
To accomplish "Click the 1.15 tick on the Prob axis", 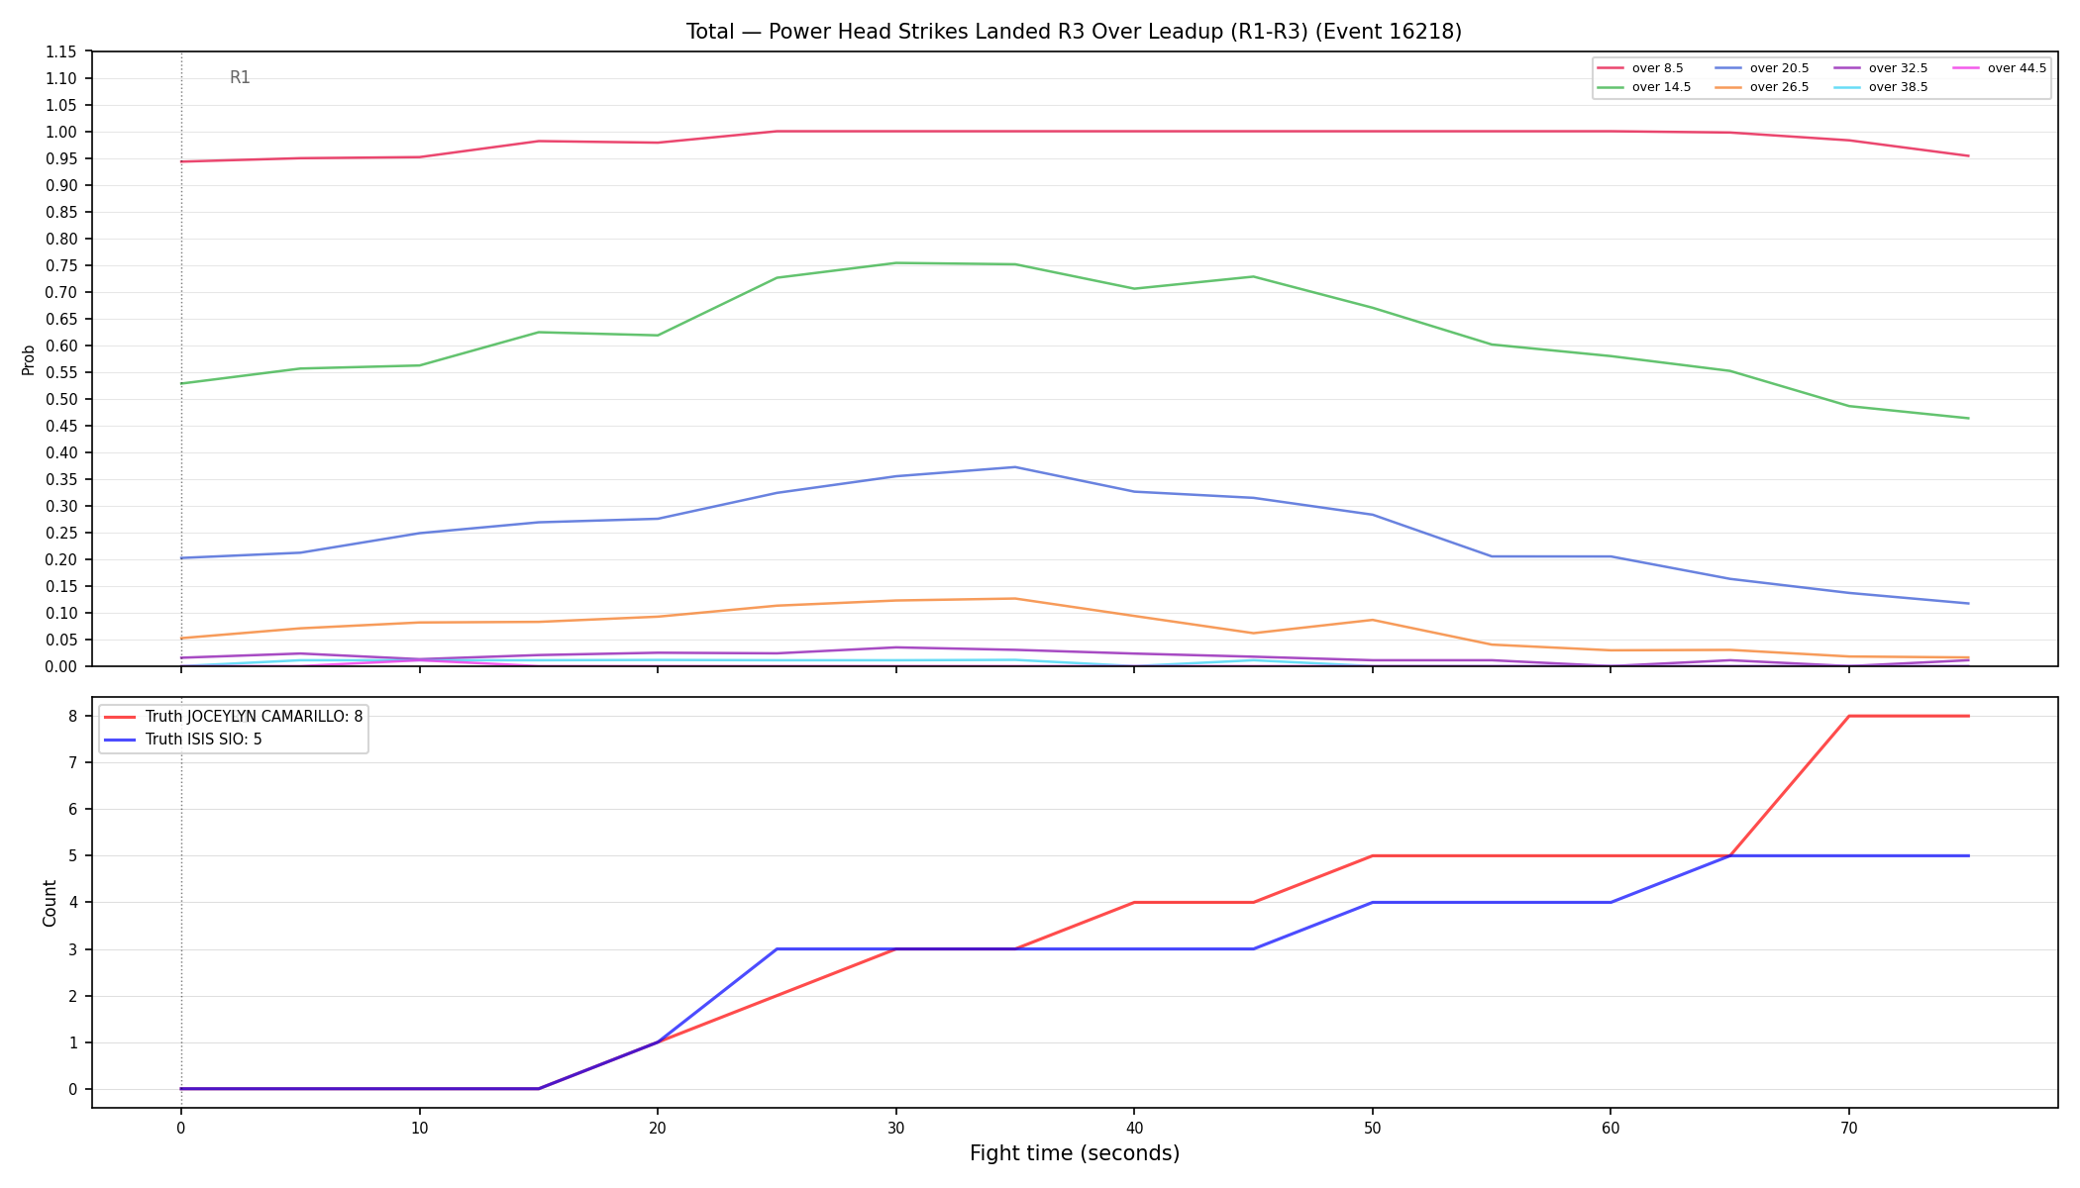I will click(61, 51).
